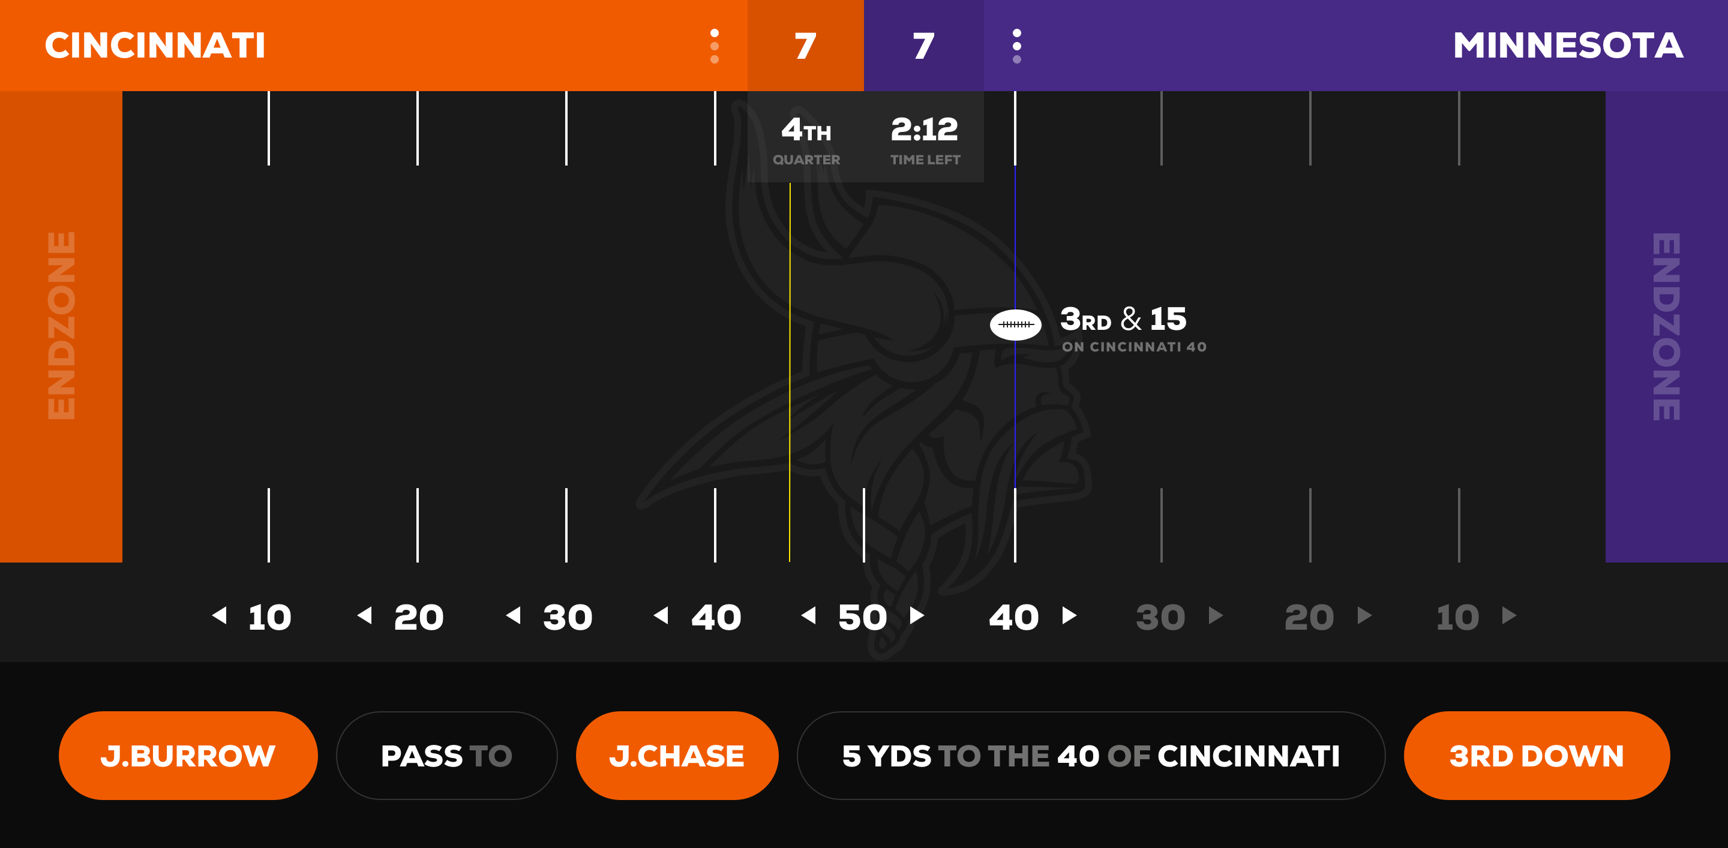This screenshot has height=848, width=1728.
Task: Click left arrow beside the 30 yard marker
Action: pyautogui.click(x=514, y=615)
